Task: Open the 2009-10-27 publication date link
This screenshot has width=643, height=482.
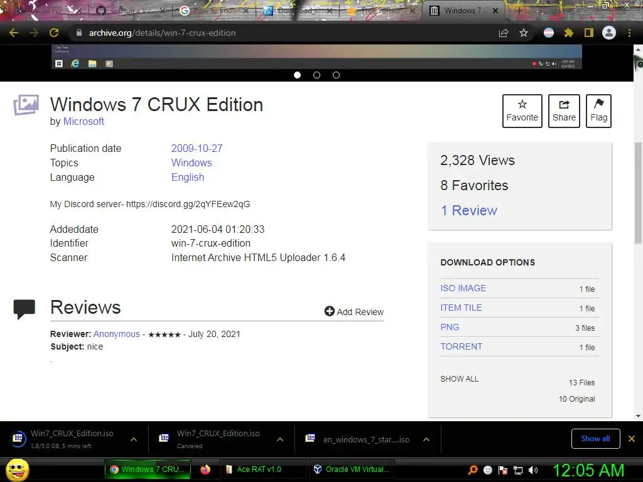Action: pyautogui.click(x=197, y=148)
